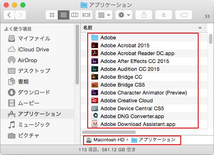
Task: Open the arrange items dropdown
Action: point(104,15)
